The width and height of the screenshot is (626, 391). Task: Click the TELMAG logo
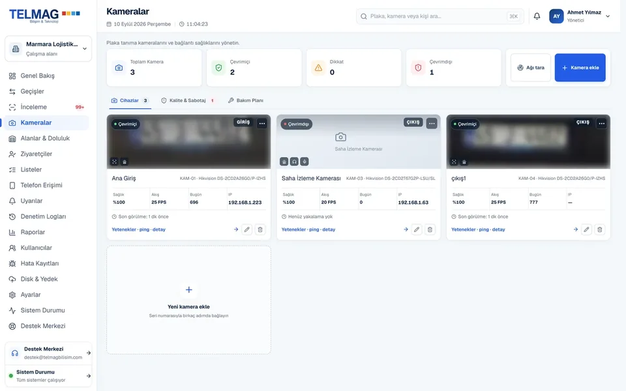pyautogui.click(x=44, y=15)
